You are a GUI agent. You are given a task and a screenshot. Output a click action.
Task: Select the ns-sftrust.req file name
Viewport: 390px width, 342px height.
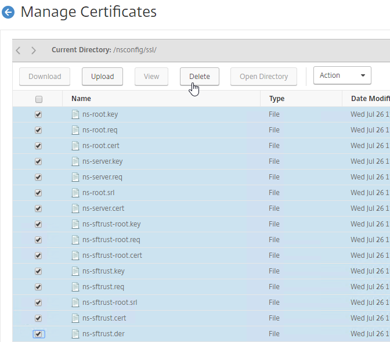point(103,287)
